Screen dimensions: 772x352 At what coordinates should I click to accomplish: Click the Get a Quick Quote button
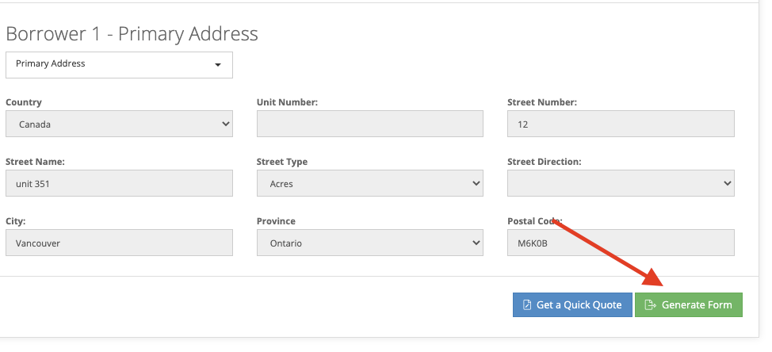572,304
